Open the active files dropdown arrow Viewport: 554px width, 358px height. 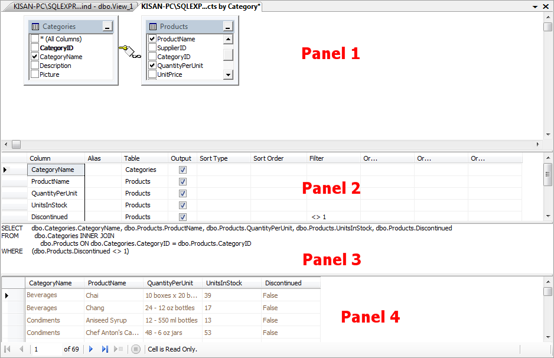[535, 6]
